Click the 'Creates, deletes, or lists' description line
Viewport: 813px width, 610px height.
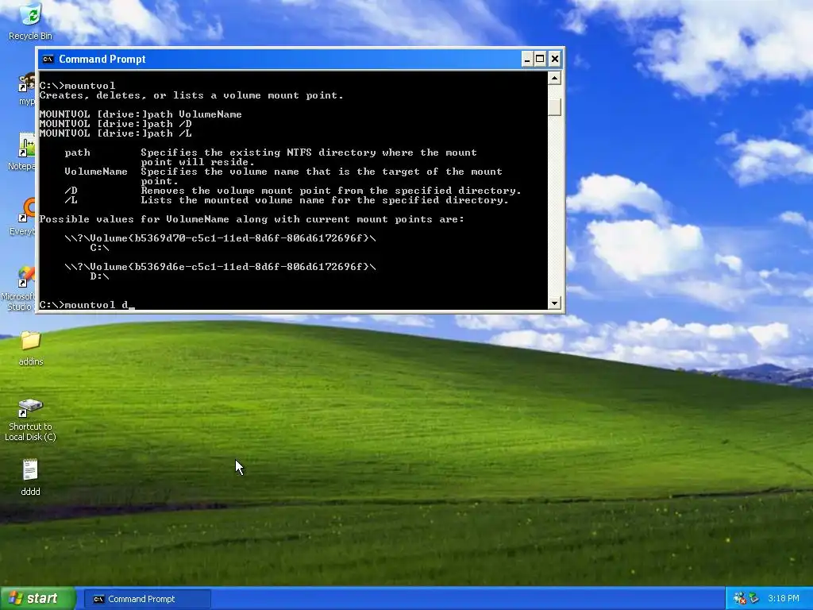(x=191, y=95)
